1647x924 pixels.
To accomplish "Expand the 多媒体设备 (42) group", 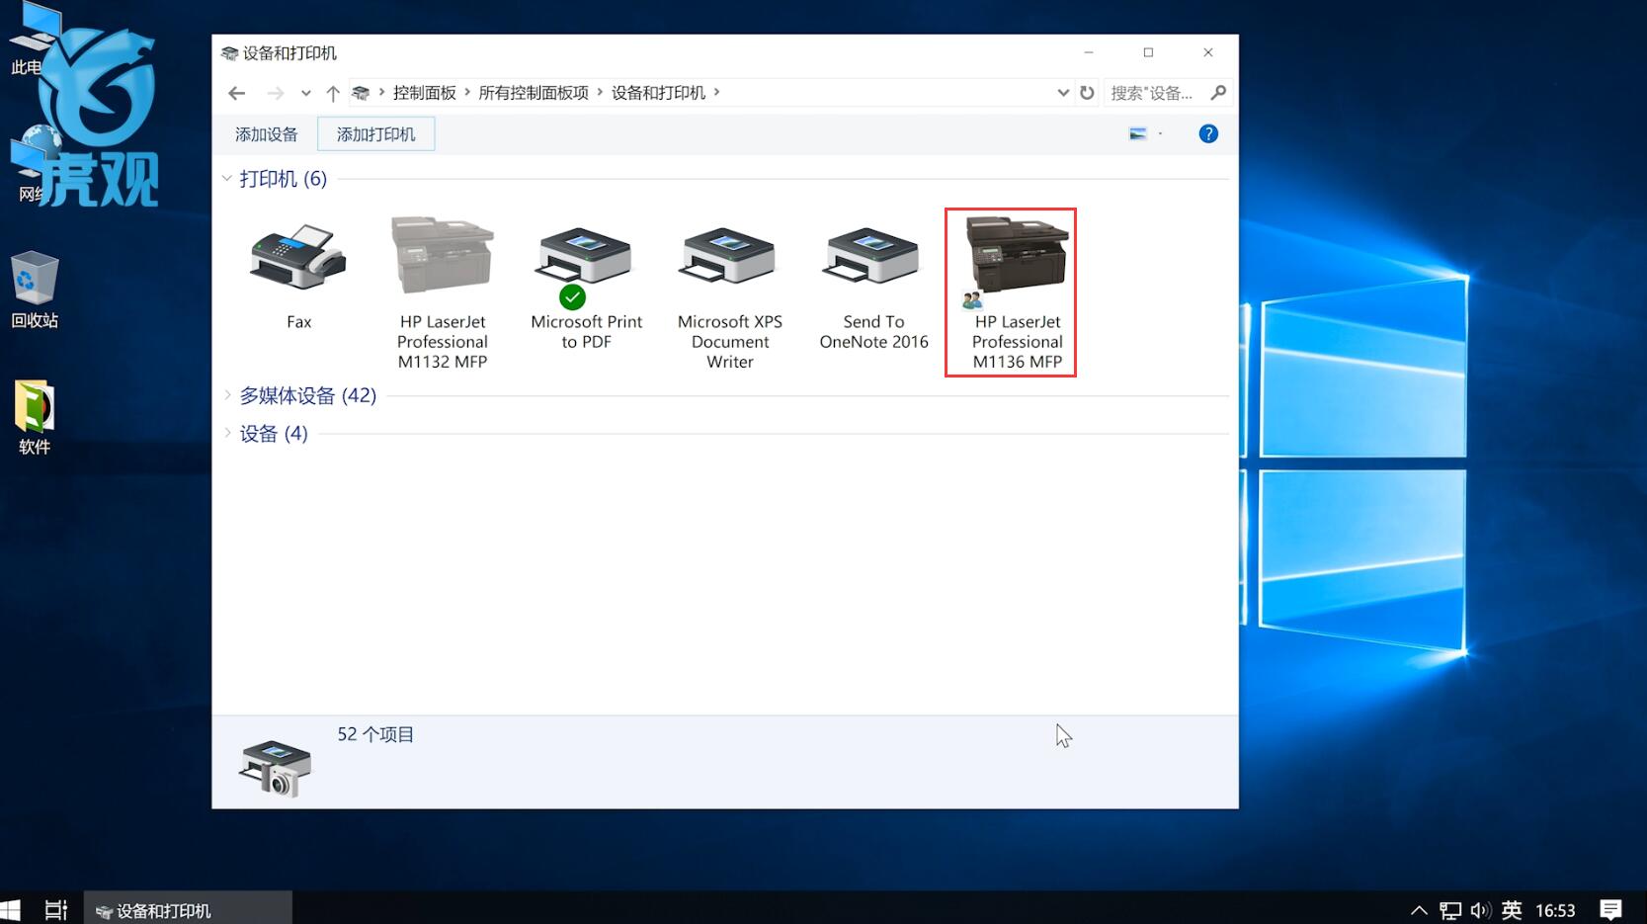I will [227, 395].
